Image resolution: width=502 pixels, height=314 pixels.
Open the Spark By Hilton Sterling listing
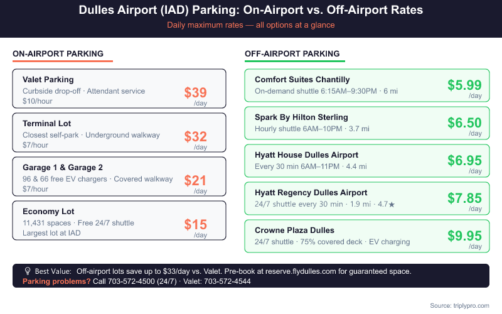(x=301, y=117)
